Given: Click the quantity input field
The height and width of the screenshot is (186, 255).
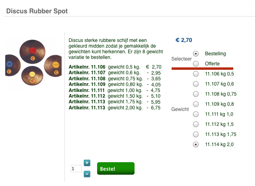Looking at the screenshot, I should click(x=76, y=169).
